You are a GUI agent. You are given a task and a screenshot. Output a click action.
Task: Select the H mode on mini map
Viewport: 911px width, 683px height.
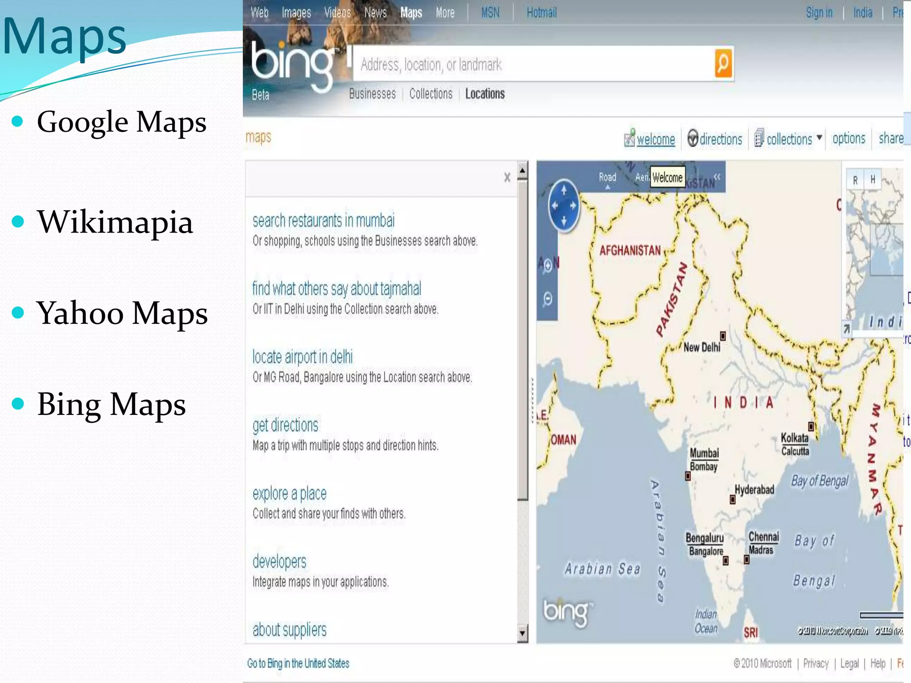pos(873,180)
